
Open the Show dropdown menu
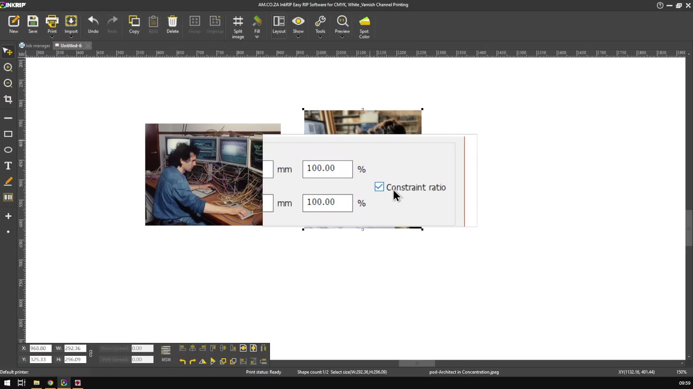tap(298, 37)
